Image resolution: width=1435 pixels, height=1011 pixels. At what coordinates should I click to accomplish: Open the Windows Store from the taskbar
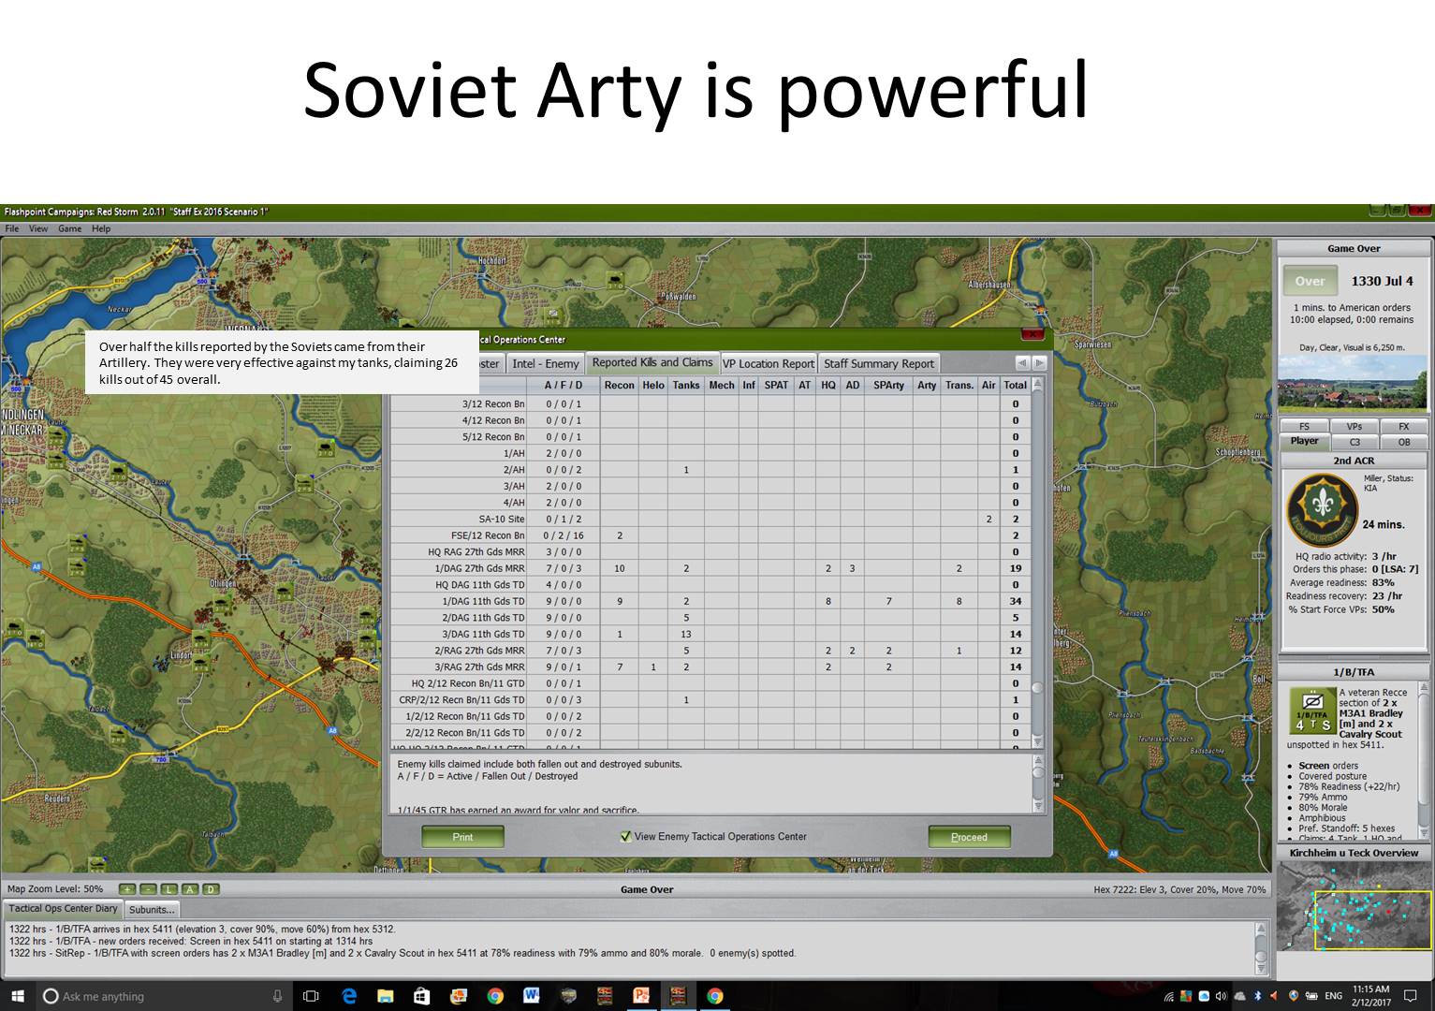(x=422, y=996)
